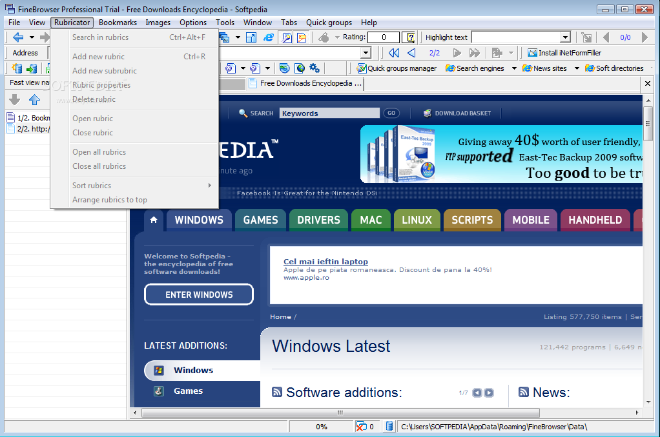Open the Quick groups menu
The width and height of the screenshot is (660, 437).
tap(329, 23)
